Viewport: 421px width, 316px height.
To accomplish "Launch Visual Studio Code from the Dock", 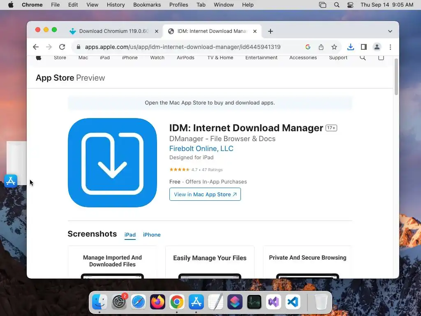I will (x=293, y=302).
